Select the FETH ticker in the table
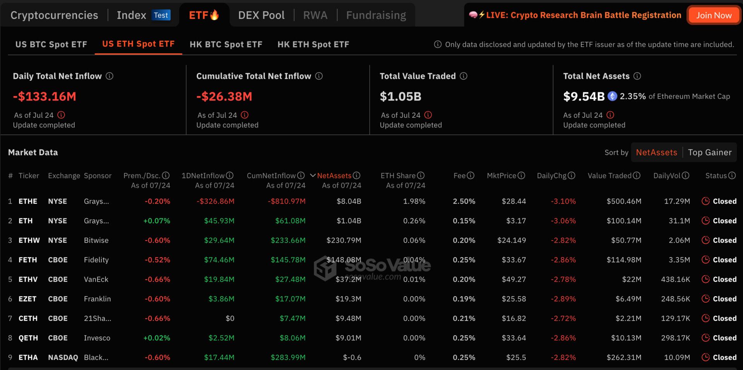This screenshot has height=370, width=743. click(x=28, y=260)
